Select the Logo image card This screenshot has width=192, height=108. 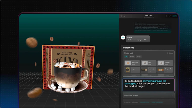pyautogui.click(x=132, y=70)
